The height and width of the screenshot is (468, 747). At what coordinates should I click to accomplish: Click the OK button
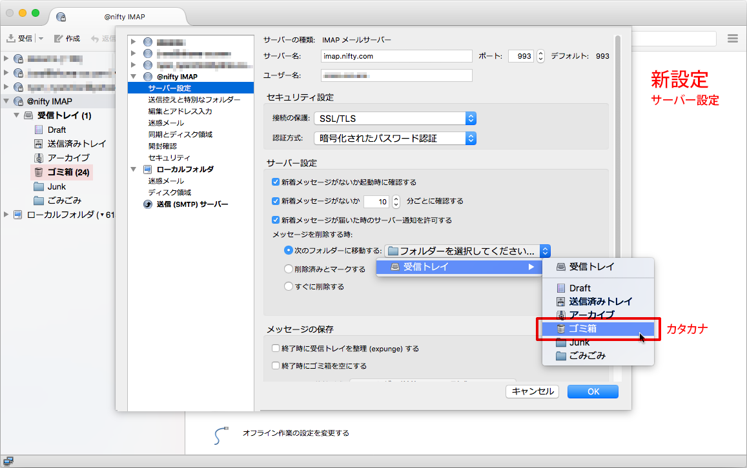click(593, 391)
